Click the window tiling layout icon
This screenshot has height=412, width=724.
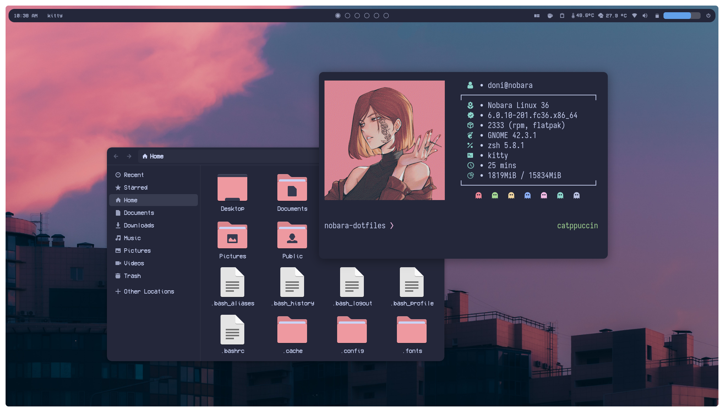click(537, 16)
